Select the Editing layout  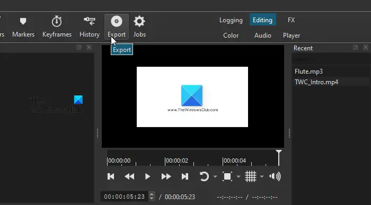(x=262, y=20)
